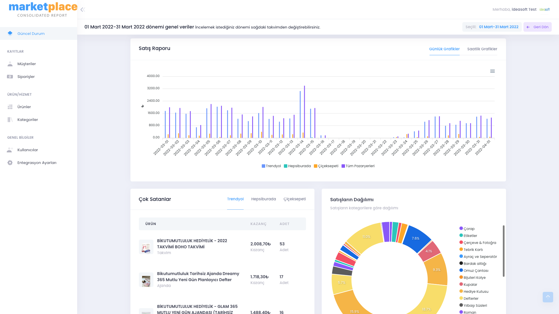Click Hediye Kutusu legend entry
This screenshot has width=559, height=314.
click(x=474, y=291)
